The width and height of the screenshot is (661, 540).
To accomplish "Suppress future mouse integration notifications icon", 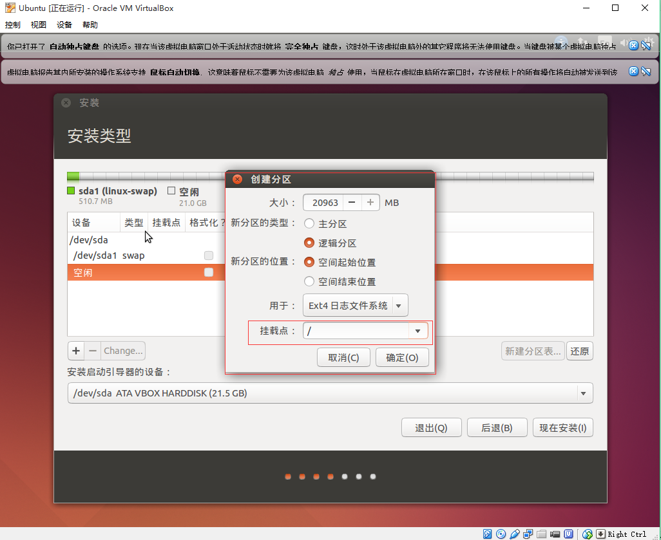I will tap(646, 71).
